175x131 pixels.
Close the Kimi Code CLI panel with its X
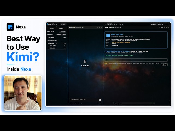168,27
